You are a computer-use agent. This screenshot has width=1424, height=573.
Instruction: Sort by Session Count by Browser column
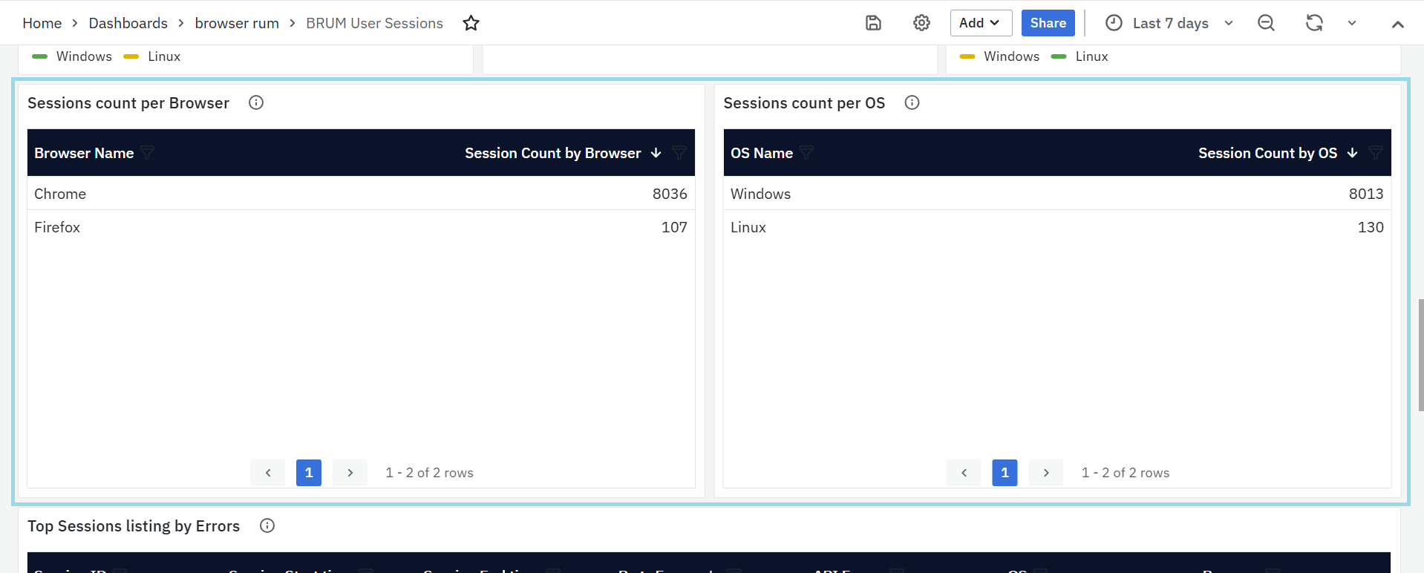click(553, 153)
